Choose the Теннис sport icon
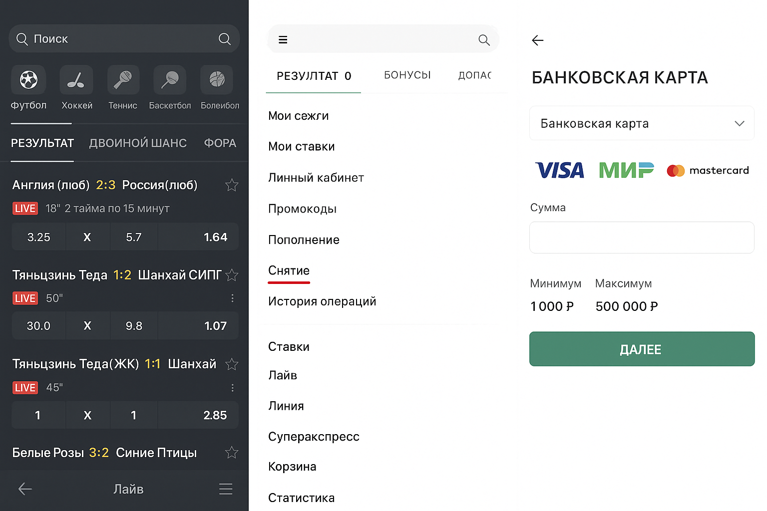The image size is (767, 511). tap(123, 80)
